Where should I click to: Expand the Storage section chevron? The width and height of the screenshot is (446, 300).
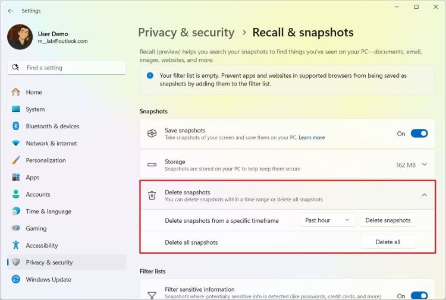click(x=424, y=165)
